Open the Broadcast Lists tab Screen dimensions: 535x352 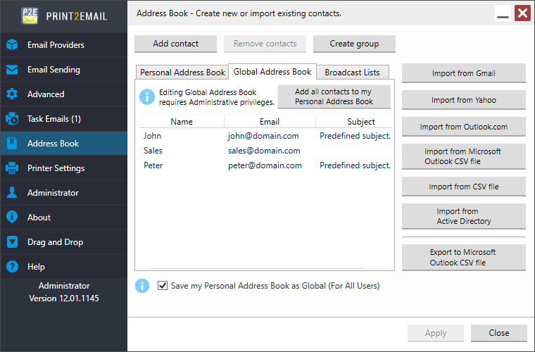353,73
